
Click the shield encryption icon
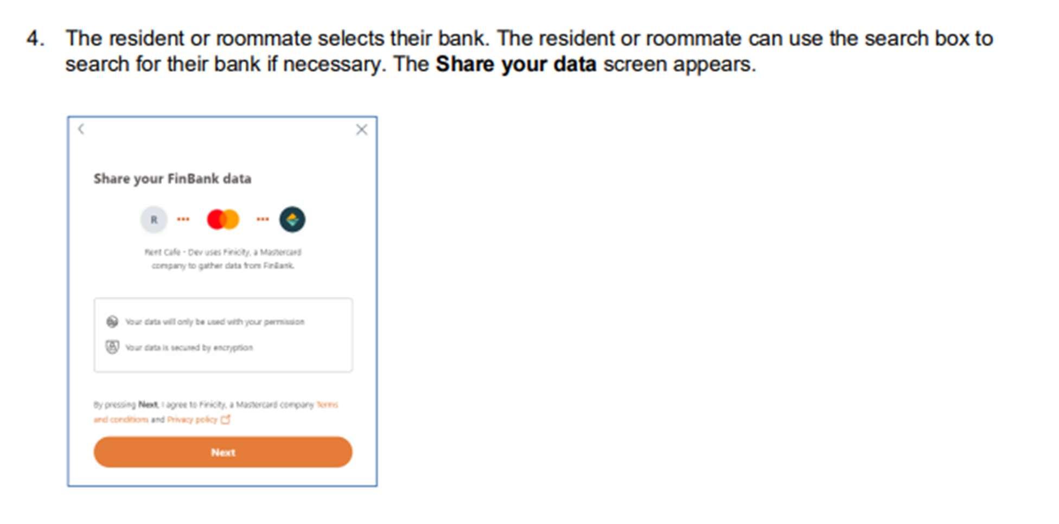pos(112,347)
